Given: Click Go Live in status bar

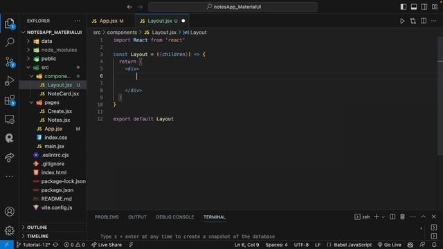Looking at the screenshot, I should [x=389, y=245].
